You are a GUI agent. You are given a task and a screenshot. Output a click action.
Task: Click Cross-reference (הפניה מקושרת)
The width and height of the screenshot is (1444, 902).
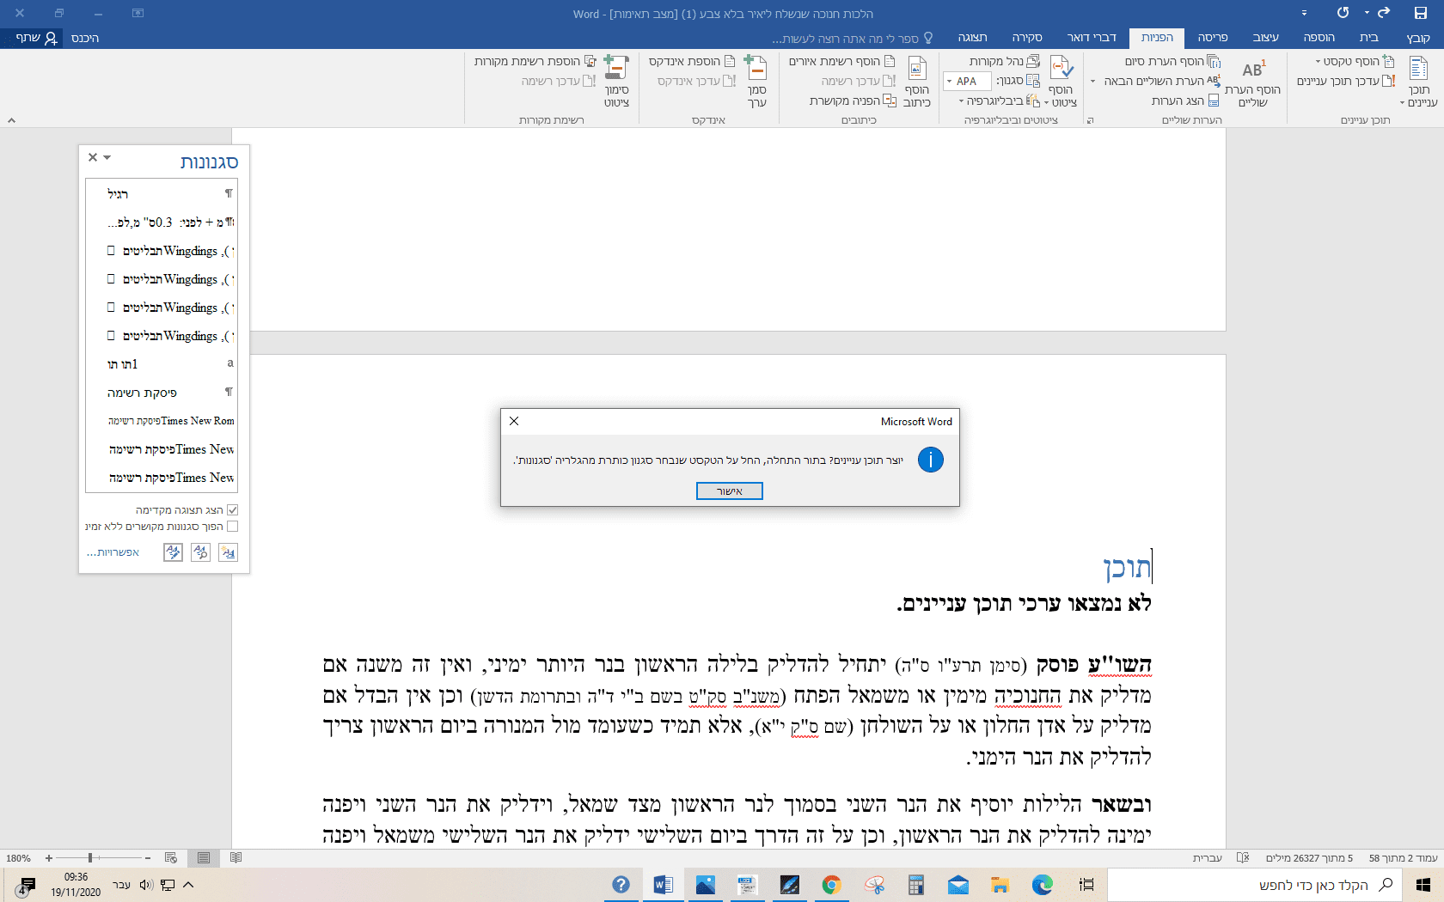[853, 101]
